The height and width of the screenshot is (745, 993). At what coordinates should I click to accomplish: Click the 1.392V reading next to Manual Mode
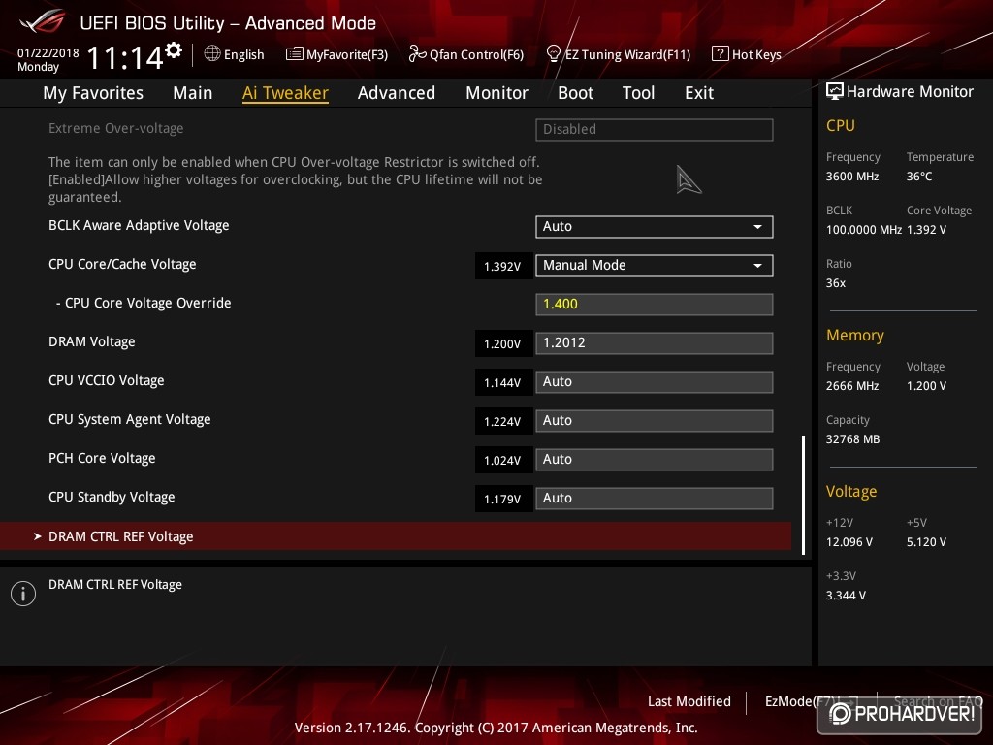[x=503, y=266]
